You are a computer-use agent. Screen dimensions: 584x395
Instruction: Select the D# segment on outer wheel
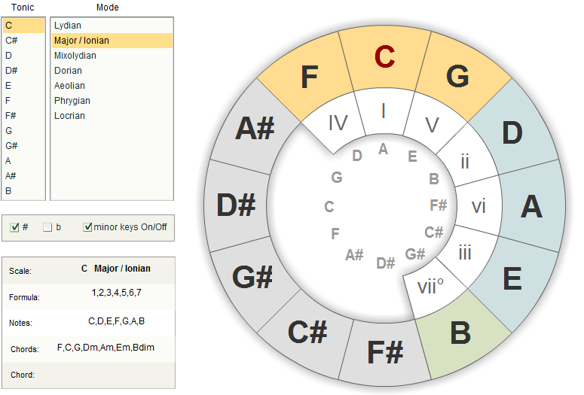click(236, 205)
